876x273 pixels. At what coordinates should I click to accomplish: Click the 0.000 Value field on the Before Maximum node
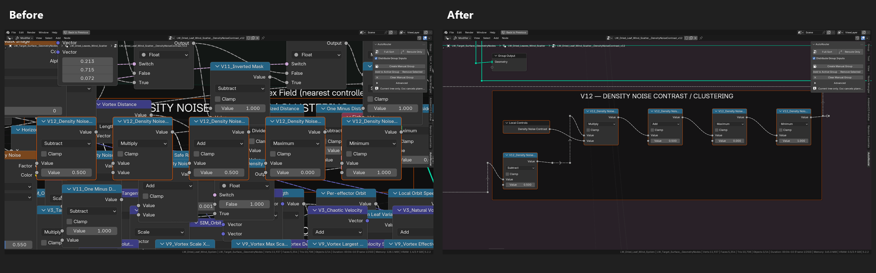tap(296, 172)
